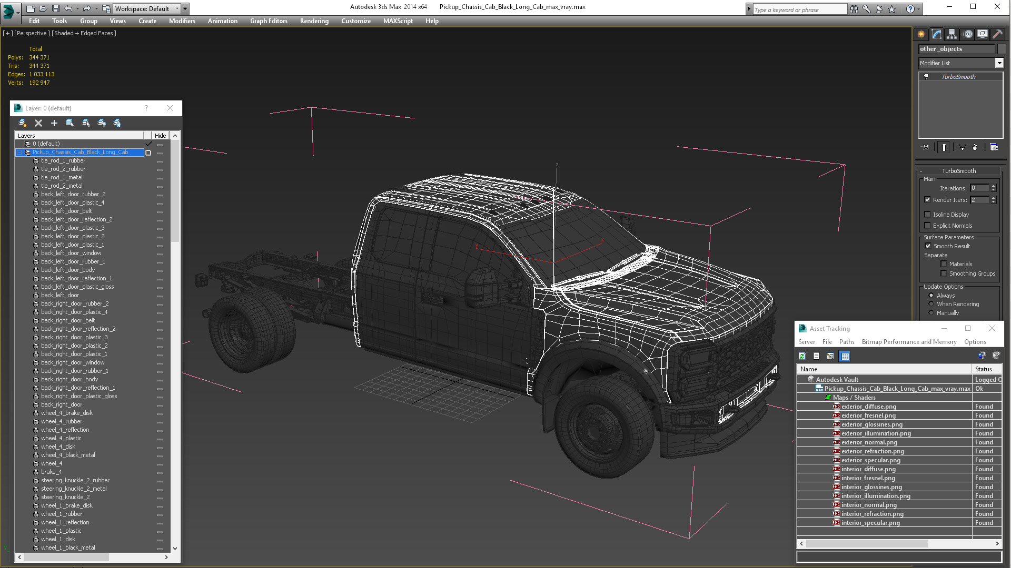The width and height of the screenshot is (1011, 568).
Task: Toggle the Smooth Result checkbox
Action: [x=928, y=246]
